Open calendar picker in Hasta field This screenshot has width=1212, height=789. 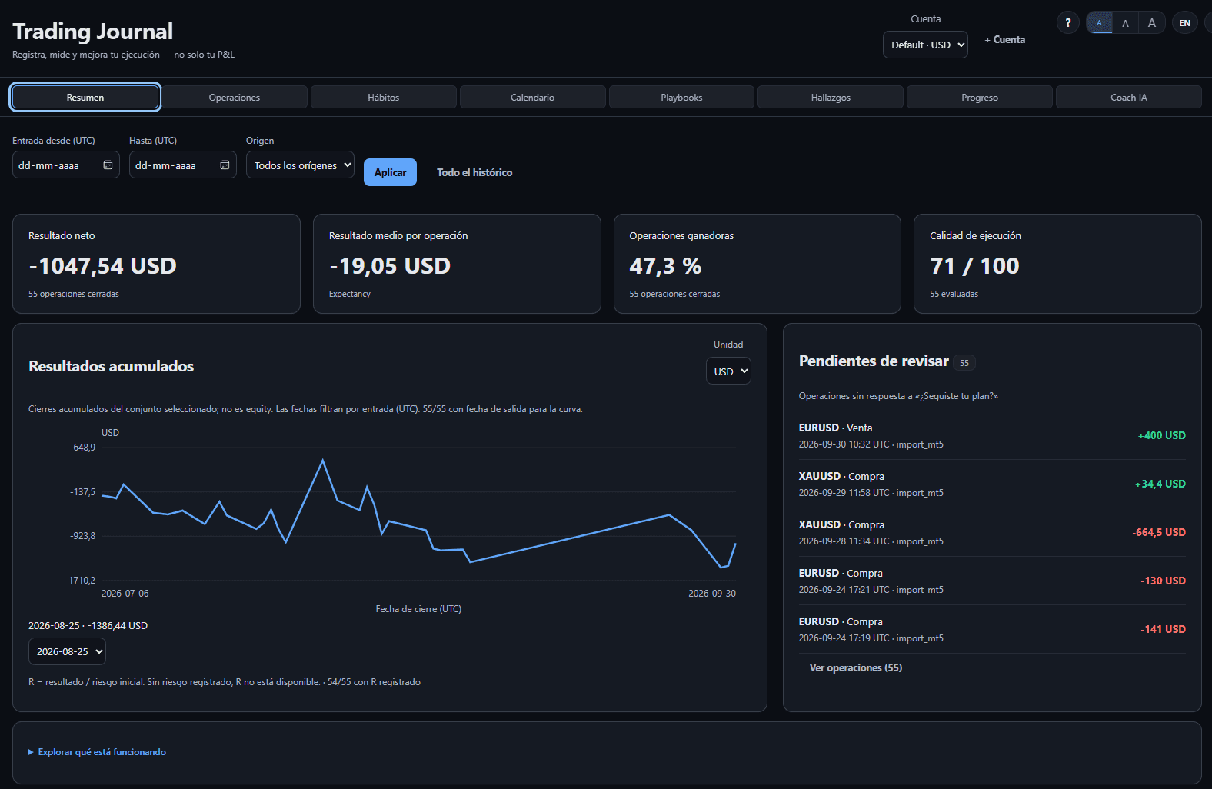pyautogui.click(x=225, y=165)
